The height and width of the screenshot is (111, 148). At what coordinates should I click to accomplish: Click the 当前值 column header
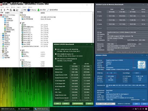pyautogui.click(x=43, y=13)
